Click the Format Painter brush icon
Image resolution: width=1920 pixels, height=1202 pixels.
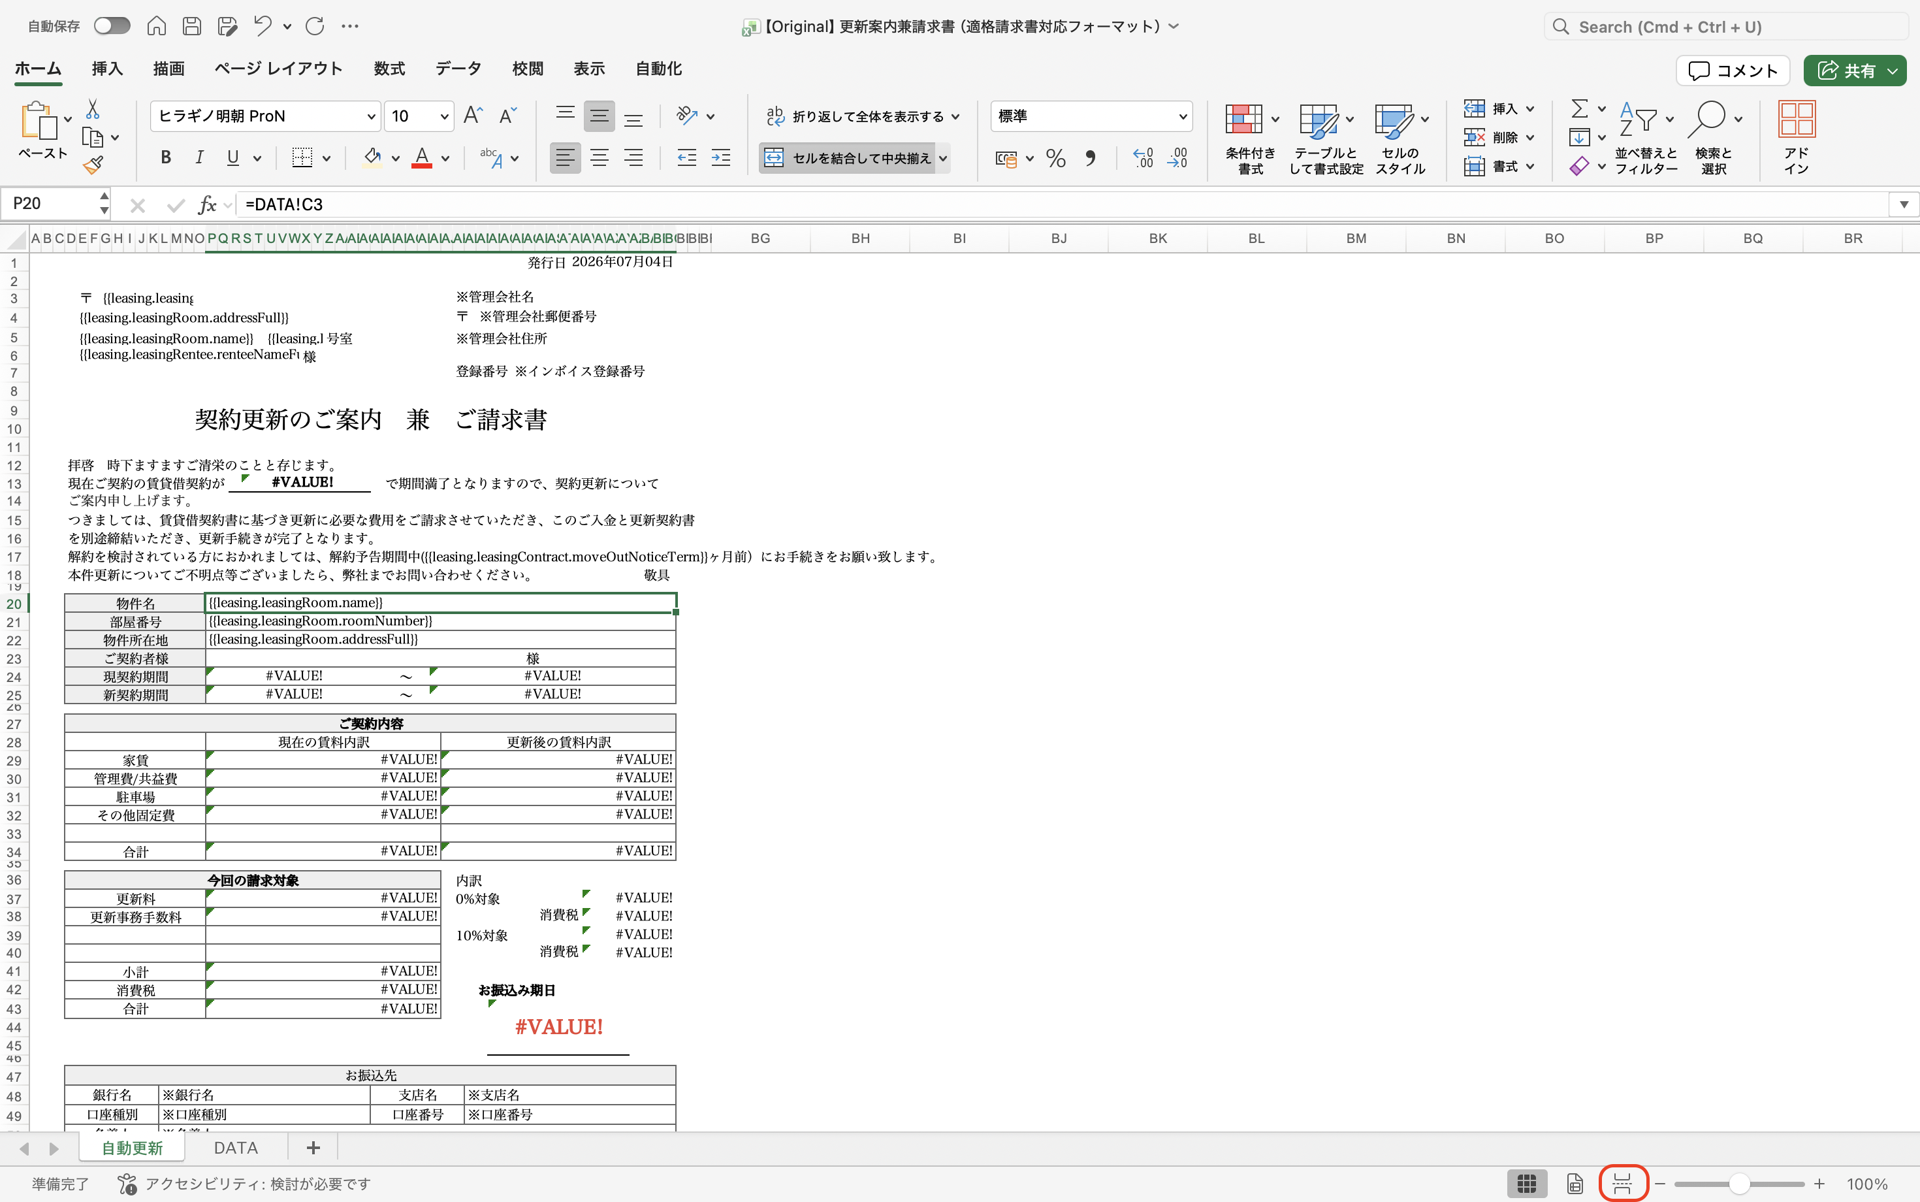pos(93,165)
